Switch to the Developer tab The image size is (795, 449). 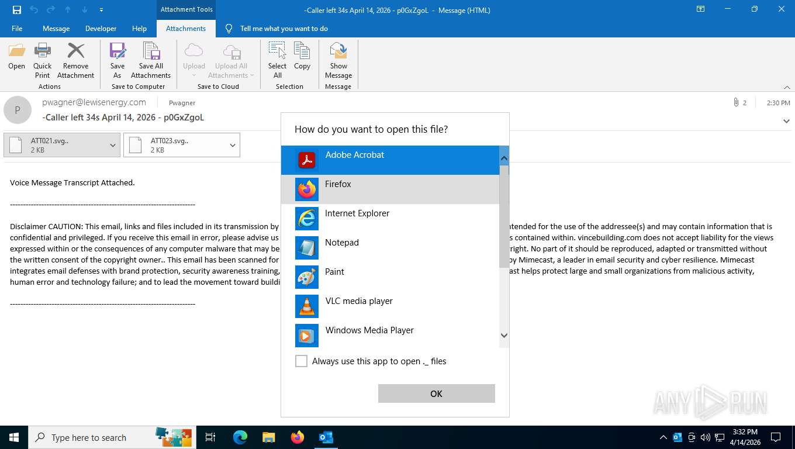click(x=101, y=28)
